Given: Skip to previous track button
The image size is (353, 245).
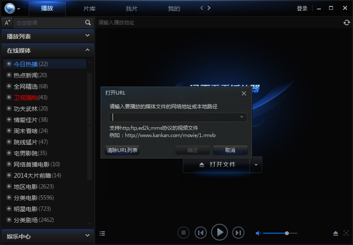Looking at the screenshot, I should (x=200, y=233).
